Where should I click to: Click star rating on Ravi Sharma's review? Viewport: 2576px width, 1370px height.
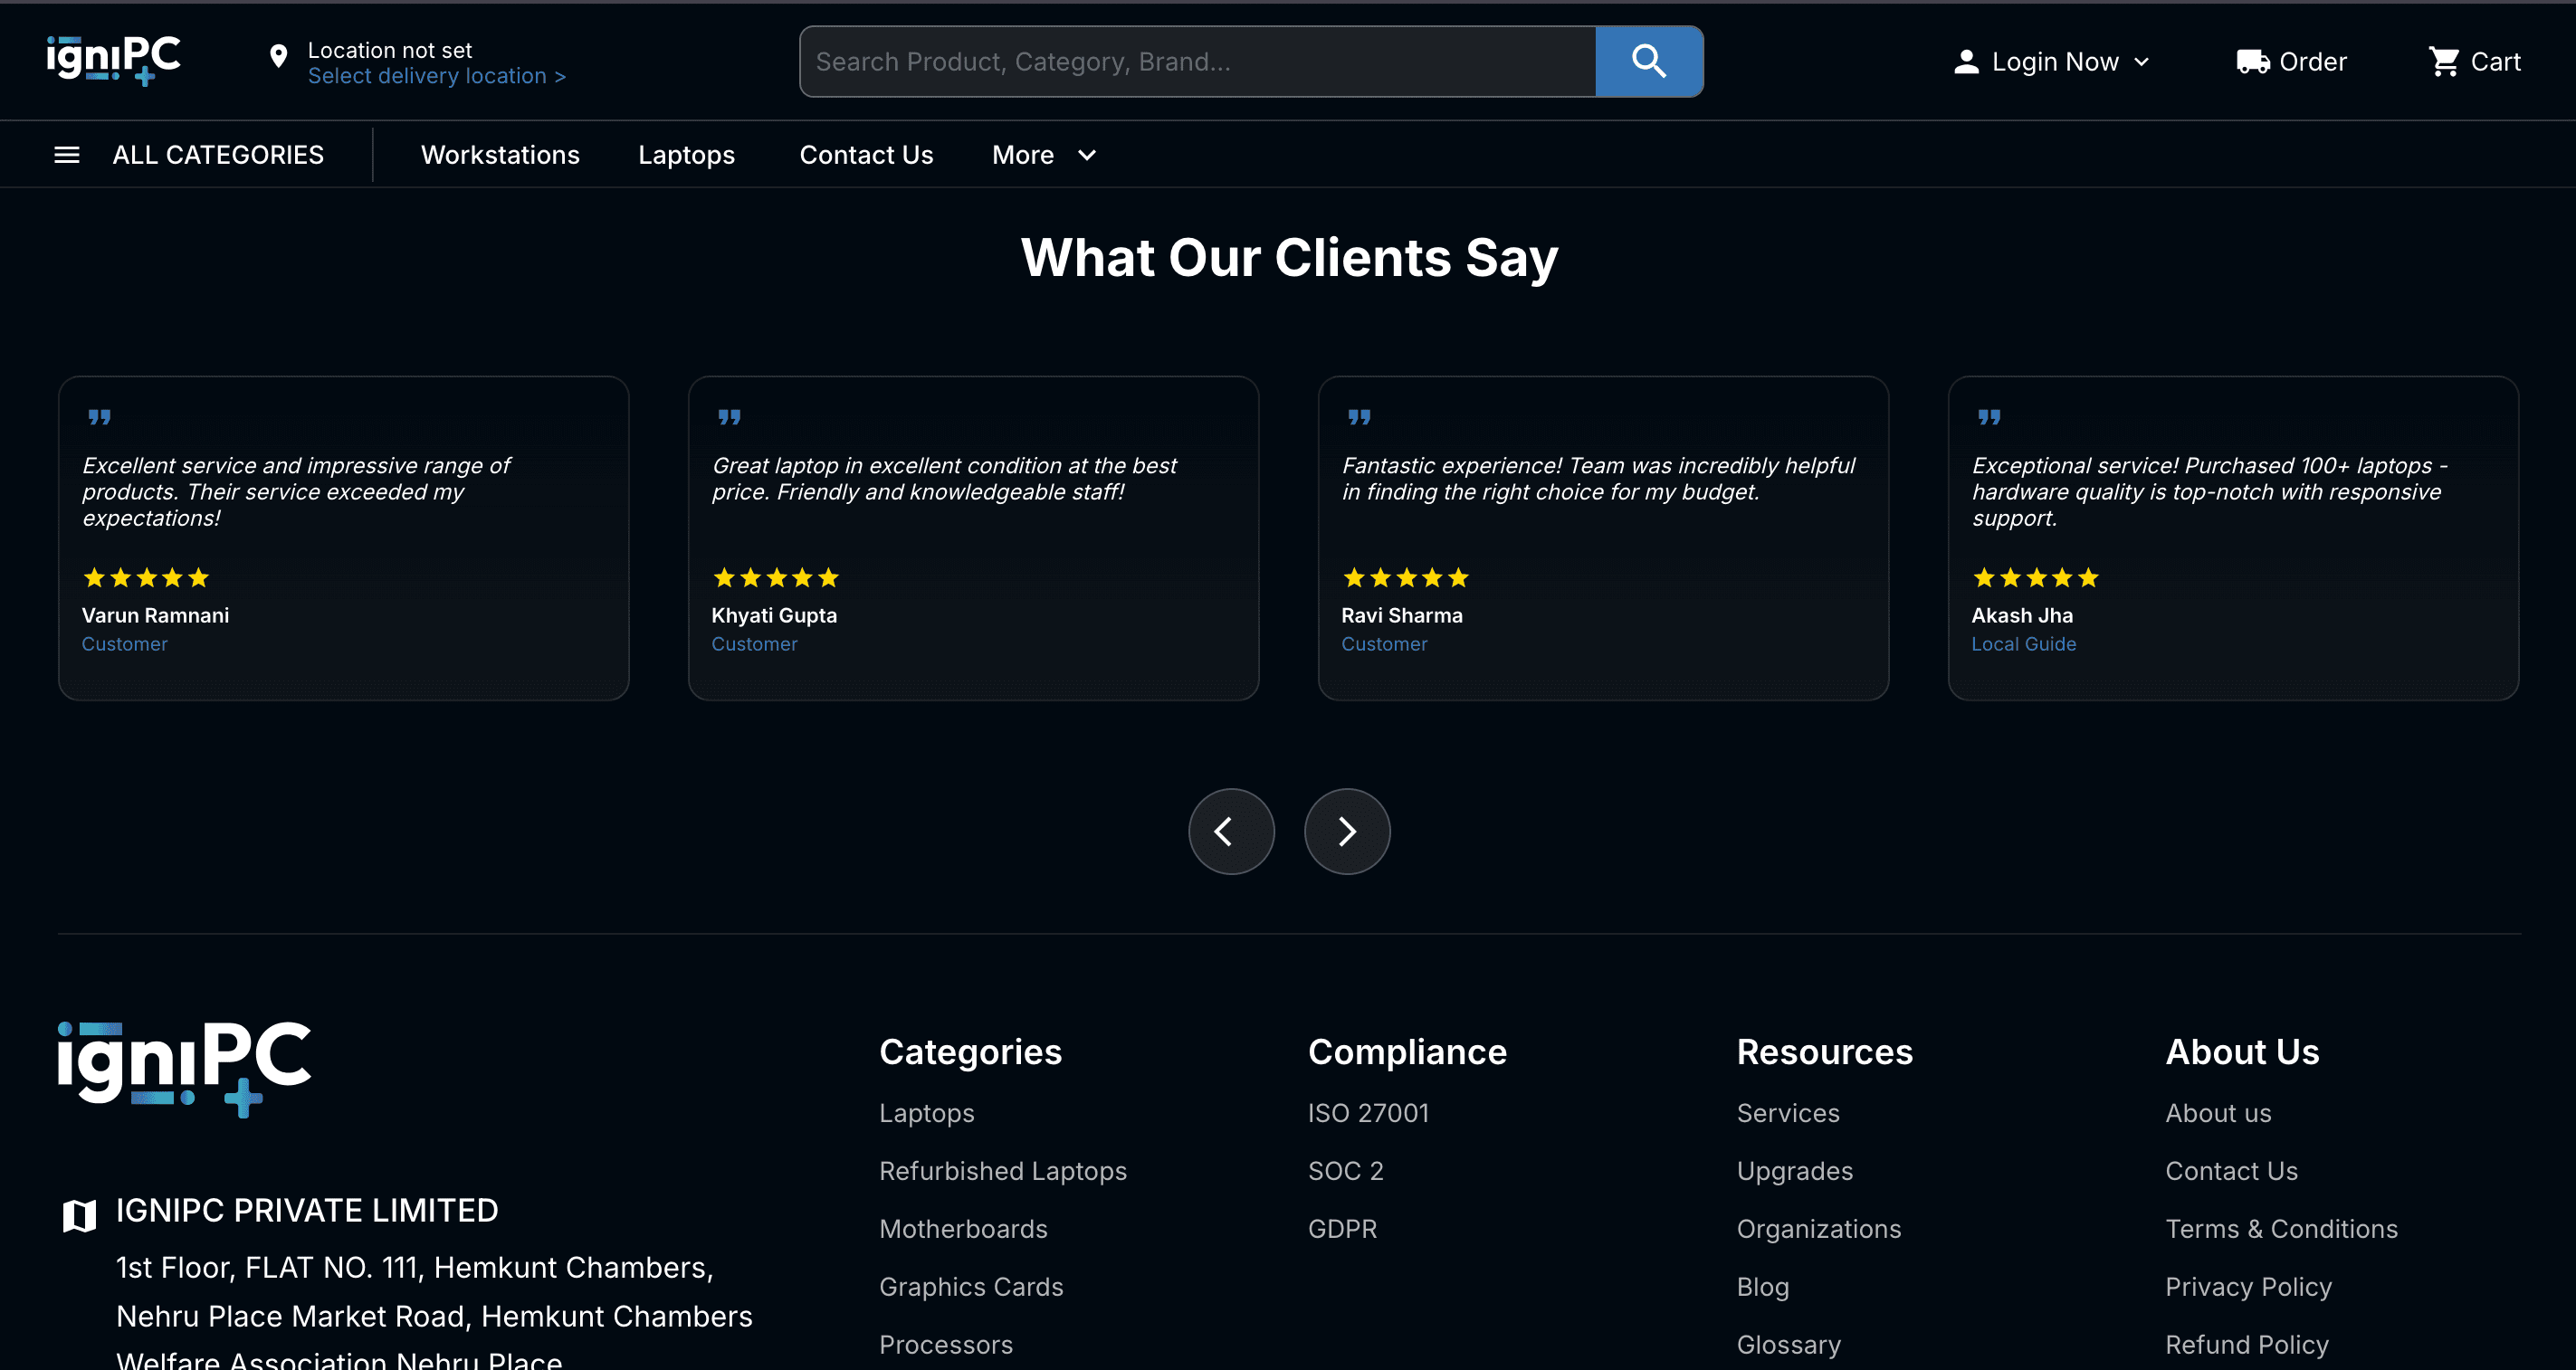point(1406,578)
